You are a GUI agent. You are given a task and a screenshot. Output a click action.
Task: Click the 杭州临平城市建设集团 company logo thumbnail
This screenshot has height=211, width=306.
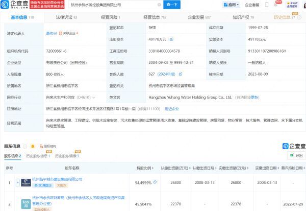[26, 182]
